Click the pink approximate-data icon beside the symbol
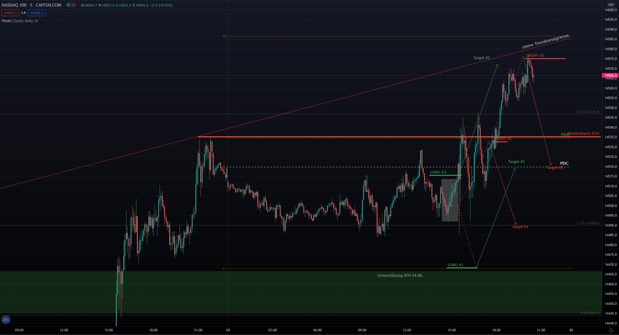 (74, 5)
